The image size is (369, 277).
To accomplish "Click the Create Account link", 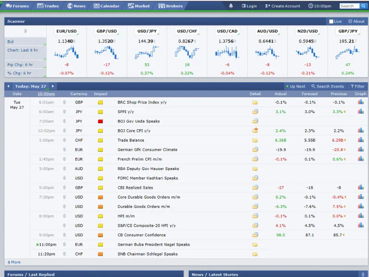I will pos(282,6).
